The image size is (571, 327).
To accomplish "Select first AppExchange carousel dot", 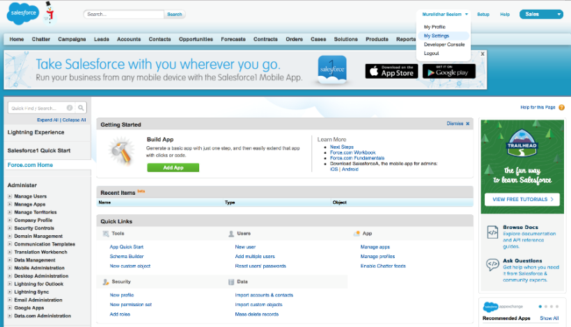I will (x=540, y=307).
